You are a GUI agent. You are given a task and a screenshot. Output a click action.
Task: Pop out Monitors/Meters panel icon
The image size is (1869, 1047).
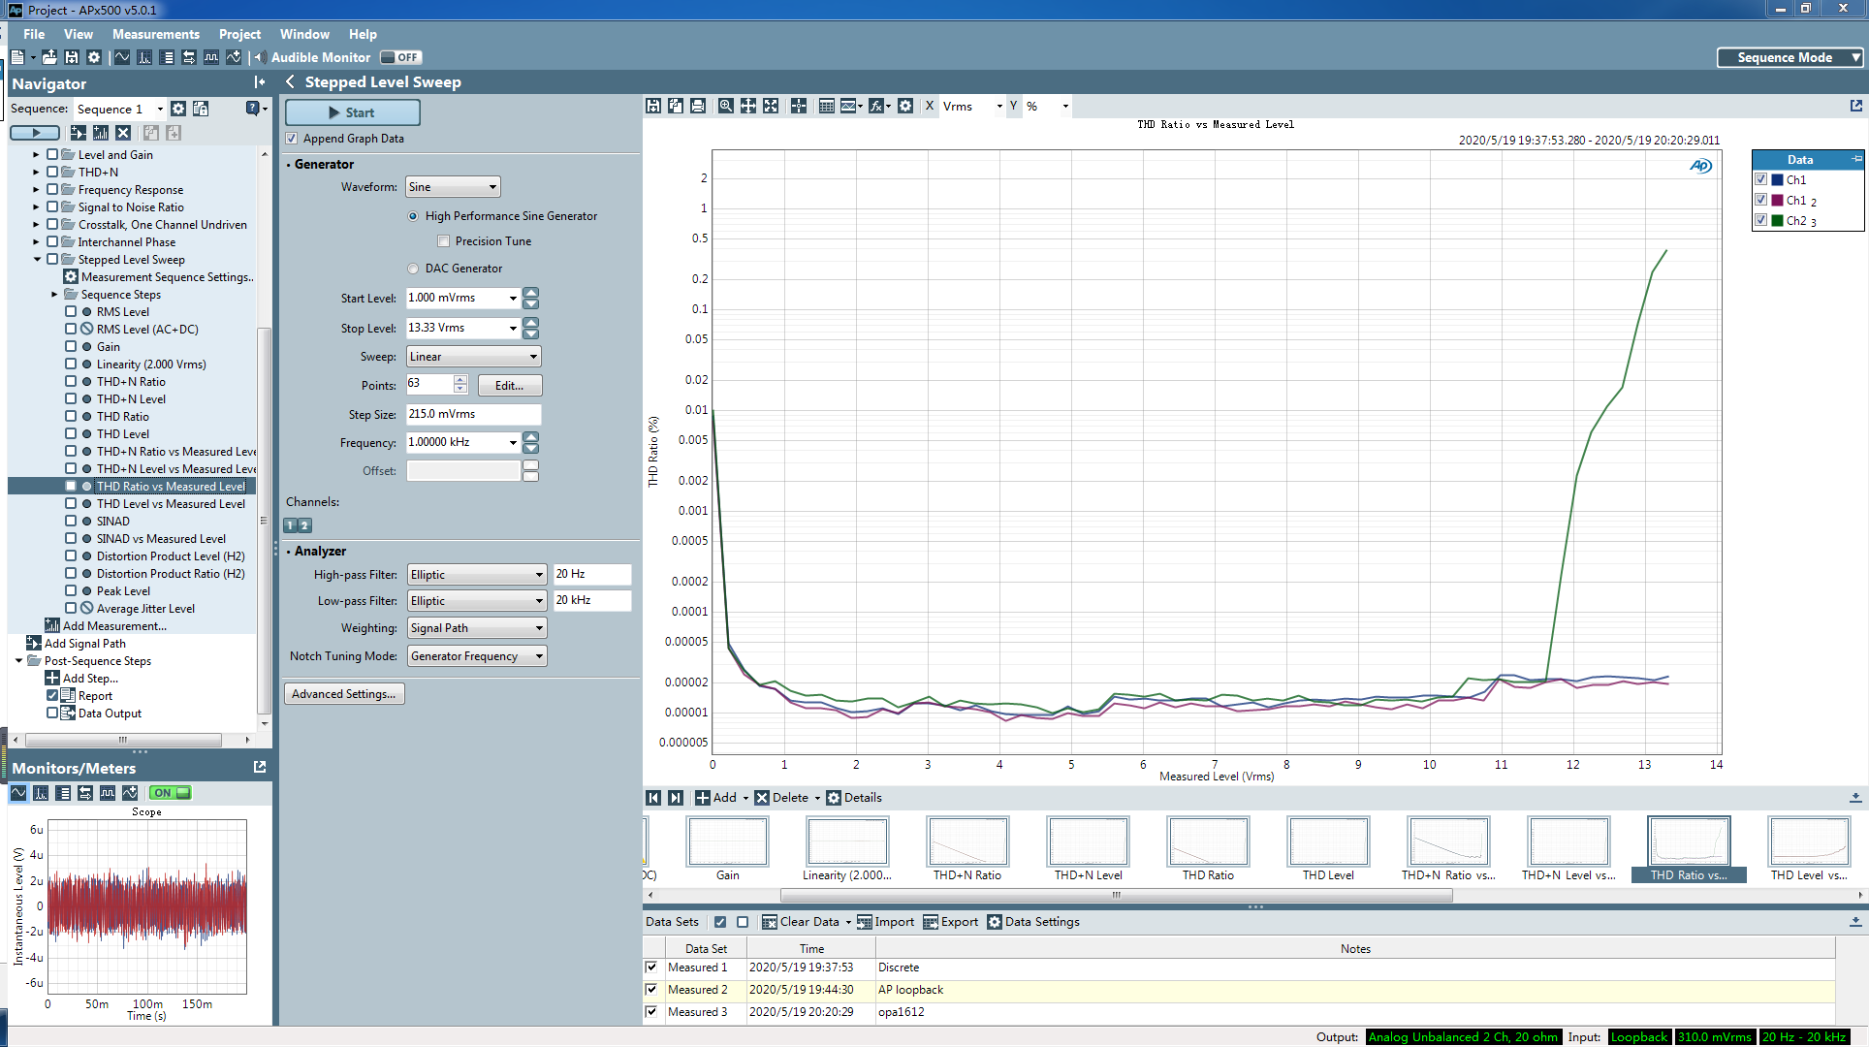coord(260,767)
